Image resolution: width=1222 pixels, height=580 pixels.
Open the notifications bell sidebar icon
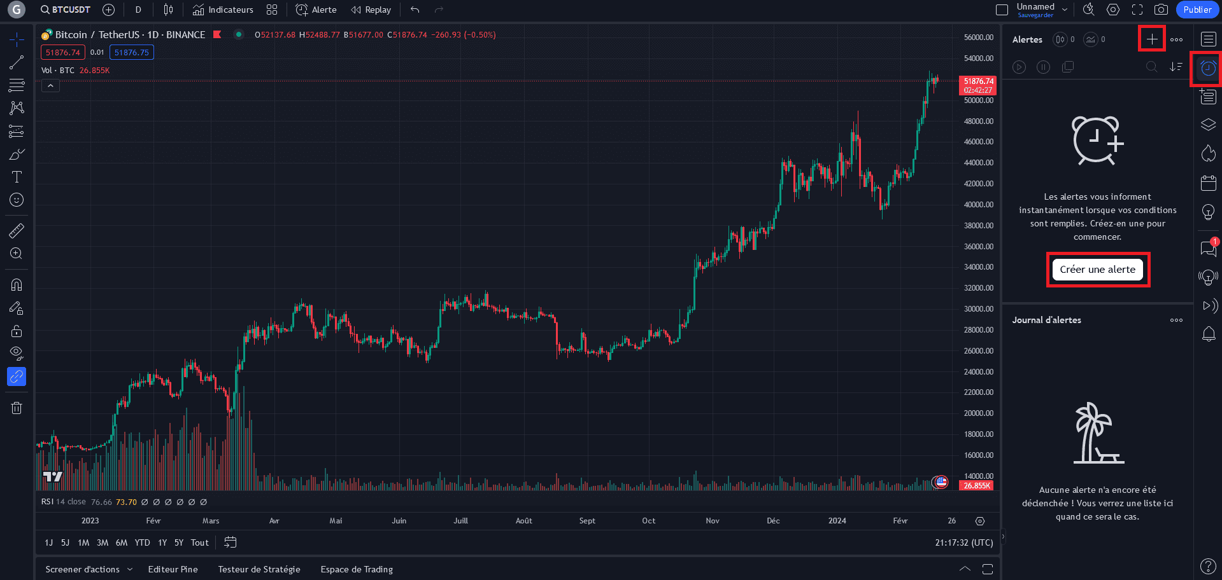pyautogui.click(x=1208, y=334)
